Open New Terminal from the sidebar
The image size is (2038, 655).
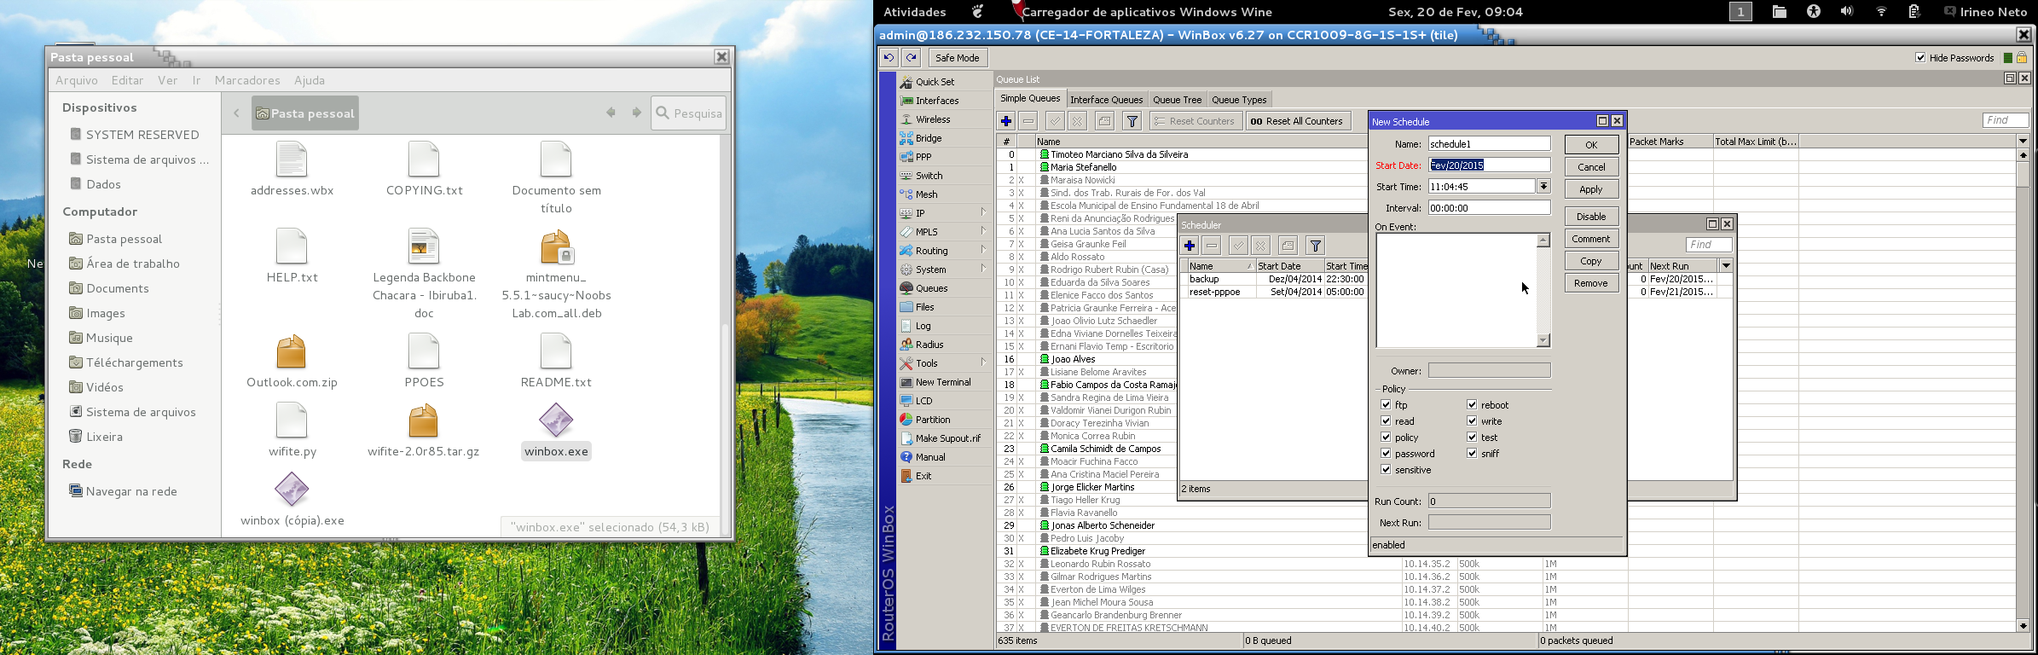pos(942,382)
